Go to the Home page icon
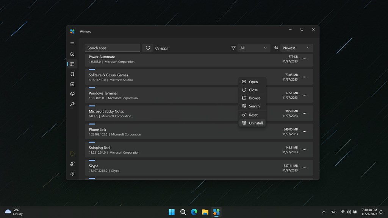The height and width of the screenshot is (218, 388). click(x=72, y=54)
